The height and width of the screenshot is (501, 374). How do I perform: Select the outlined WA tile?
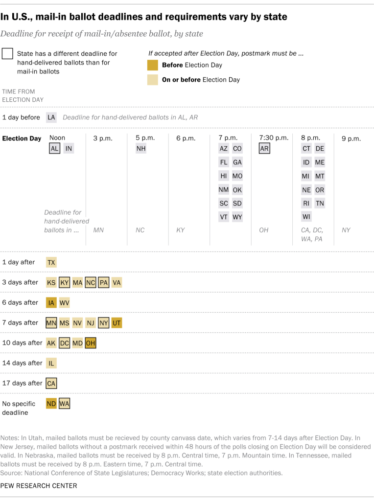(x=64, y=404)
